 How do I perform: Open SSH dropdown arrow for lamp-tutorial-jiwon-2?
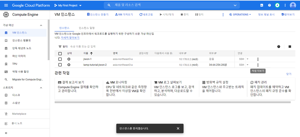[x=247, y=65]
